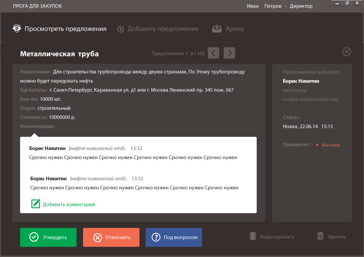Open the Архив tab label
364x257 pixels.
[235, 29]
